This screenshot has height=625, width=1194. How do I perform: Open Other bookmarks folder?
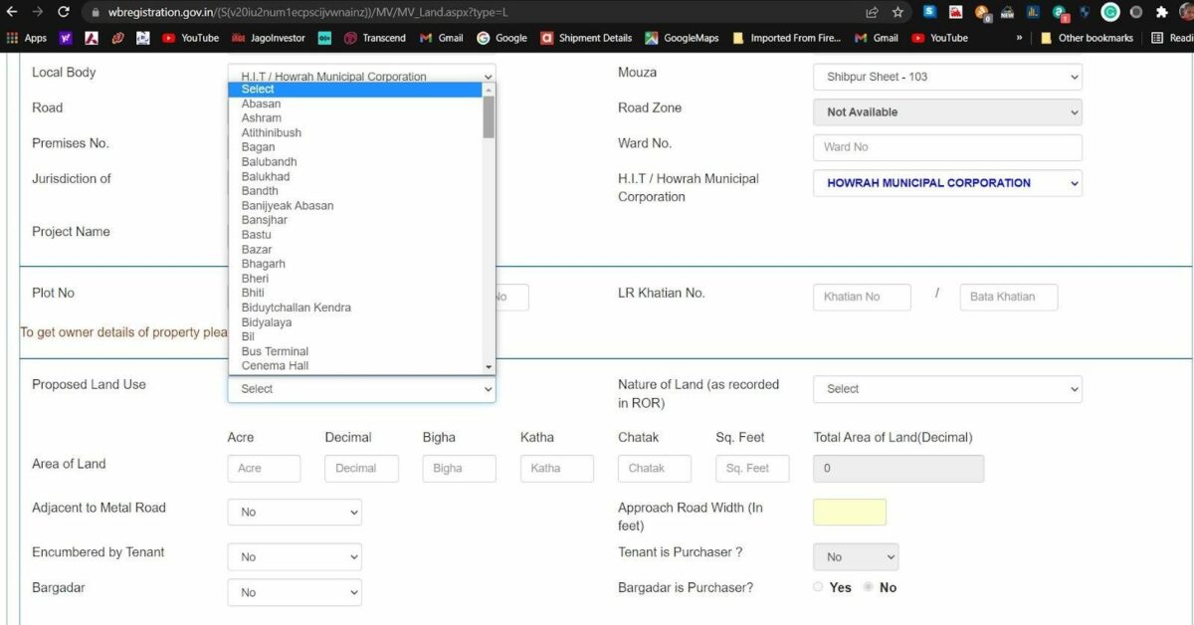point(1087,38)
